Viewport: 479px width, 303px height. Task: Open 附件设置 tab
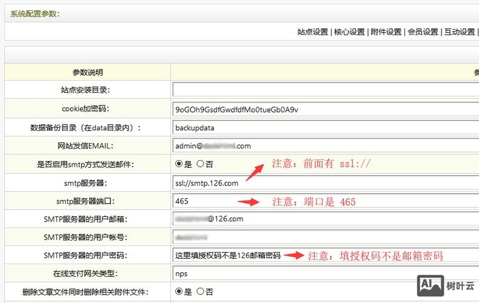point(386,32)
